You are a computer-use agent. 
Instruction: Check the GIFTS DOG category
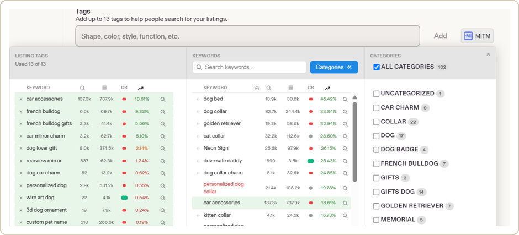pyautogui.click(x=376, y=192)
